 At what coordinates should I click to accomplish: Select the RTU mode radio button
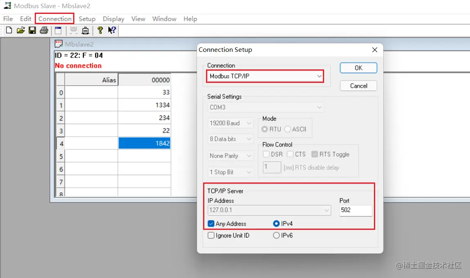click(264, 129)
